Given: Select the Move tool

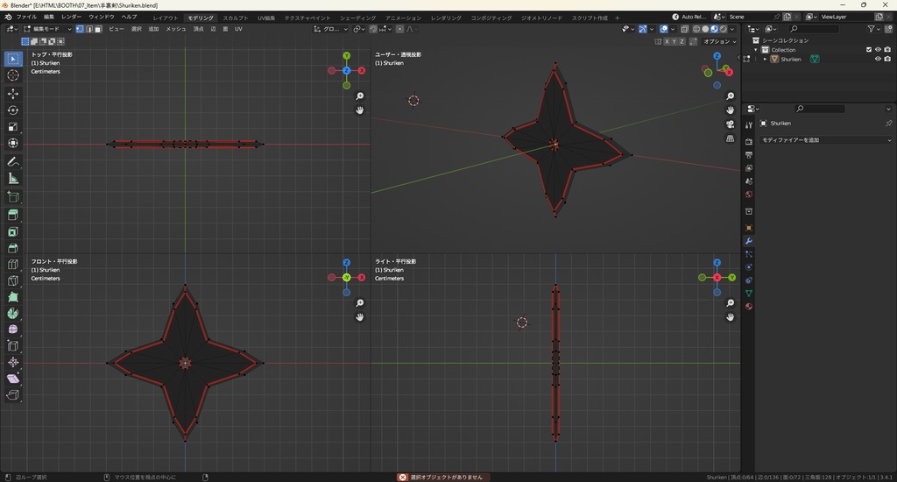Looking at the screenshot, I should tap(13, 93).
